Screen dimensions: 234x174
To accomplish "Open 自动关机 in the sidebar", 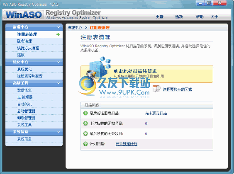I will click(34, 104).
